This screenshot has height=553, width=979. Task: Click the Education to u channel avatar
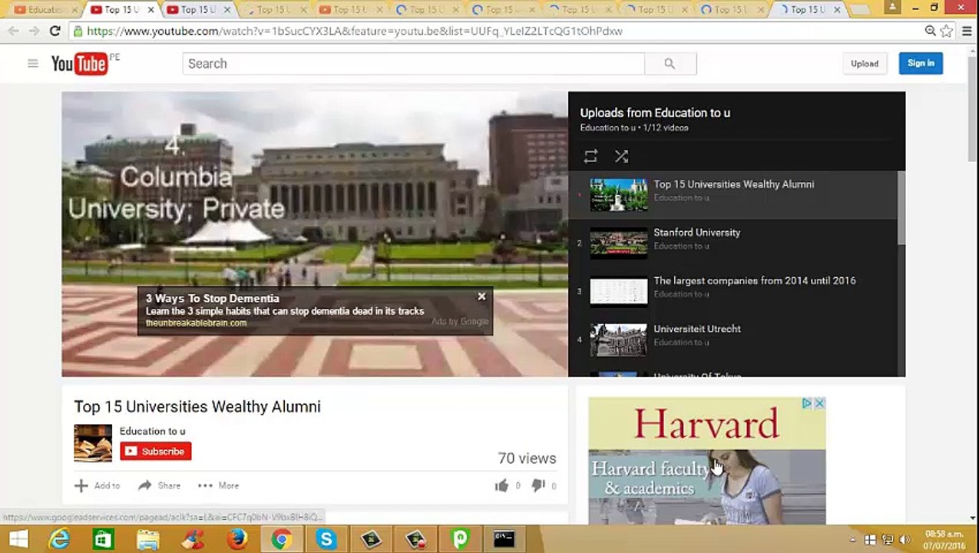[x=93, y=443]
